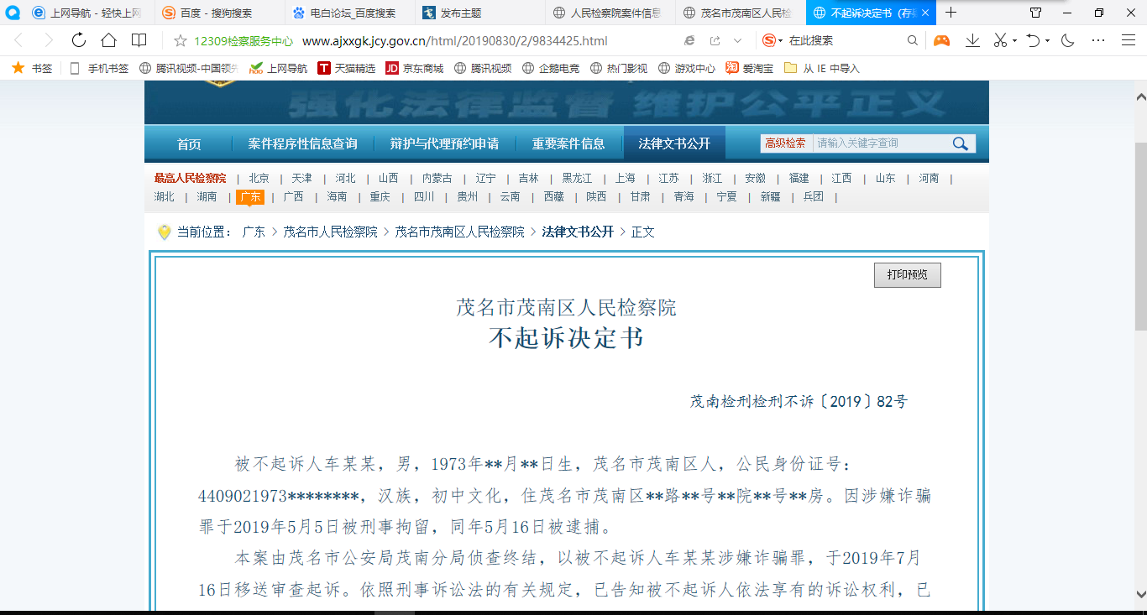
Task: Open the Sogou search engine dropdown
Action: pos(780,41)
